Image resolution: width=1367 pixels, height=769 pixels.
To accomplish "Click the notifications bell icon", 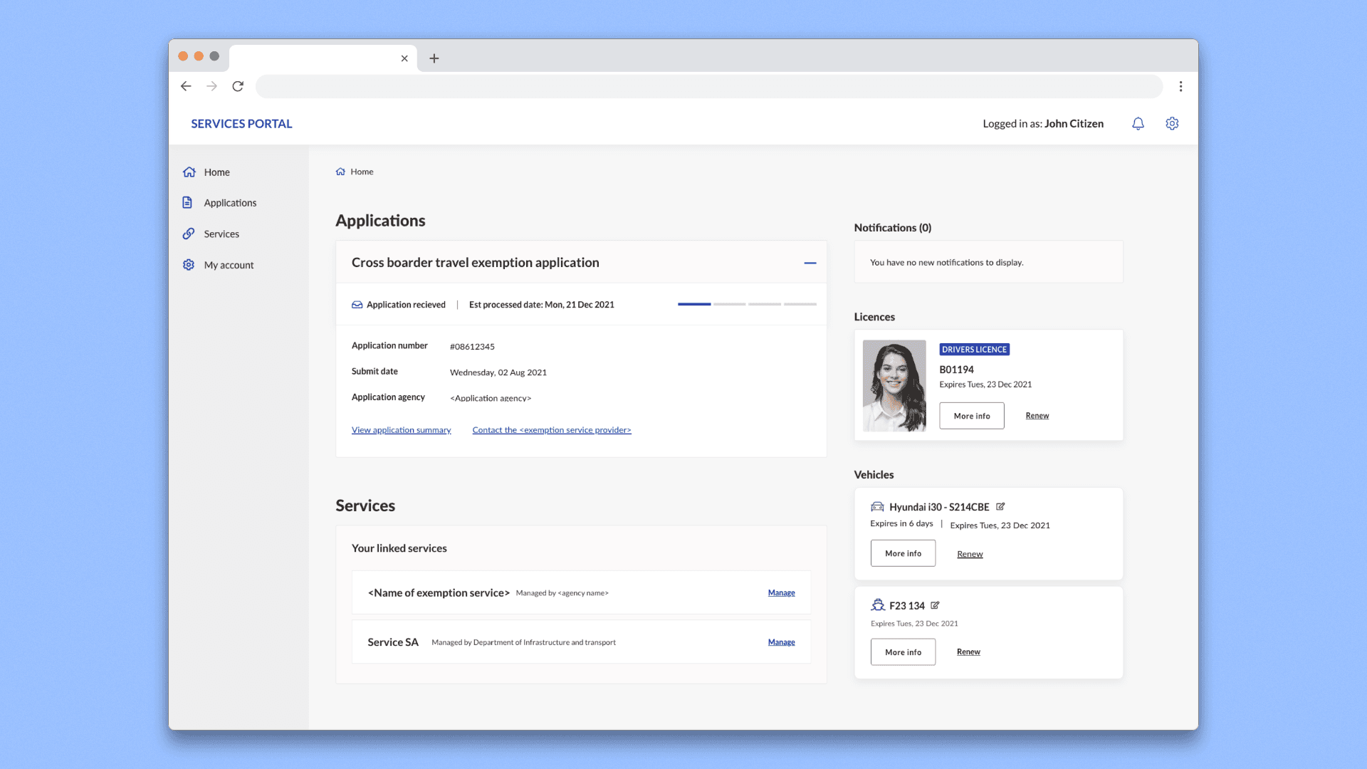I will tap(1138, 124).
